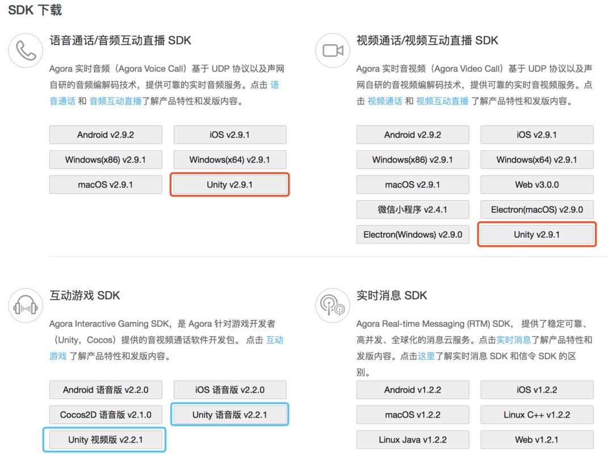Screen dimensions: 613x454
Task: Download iOS v2.9.1 under the voice call SDK
Action: tap(230, 135)
